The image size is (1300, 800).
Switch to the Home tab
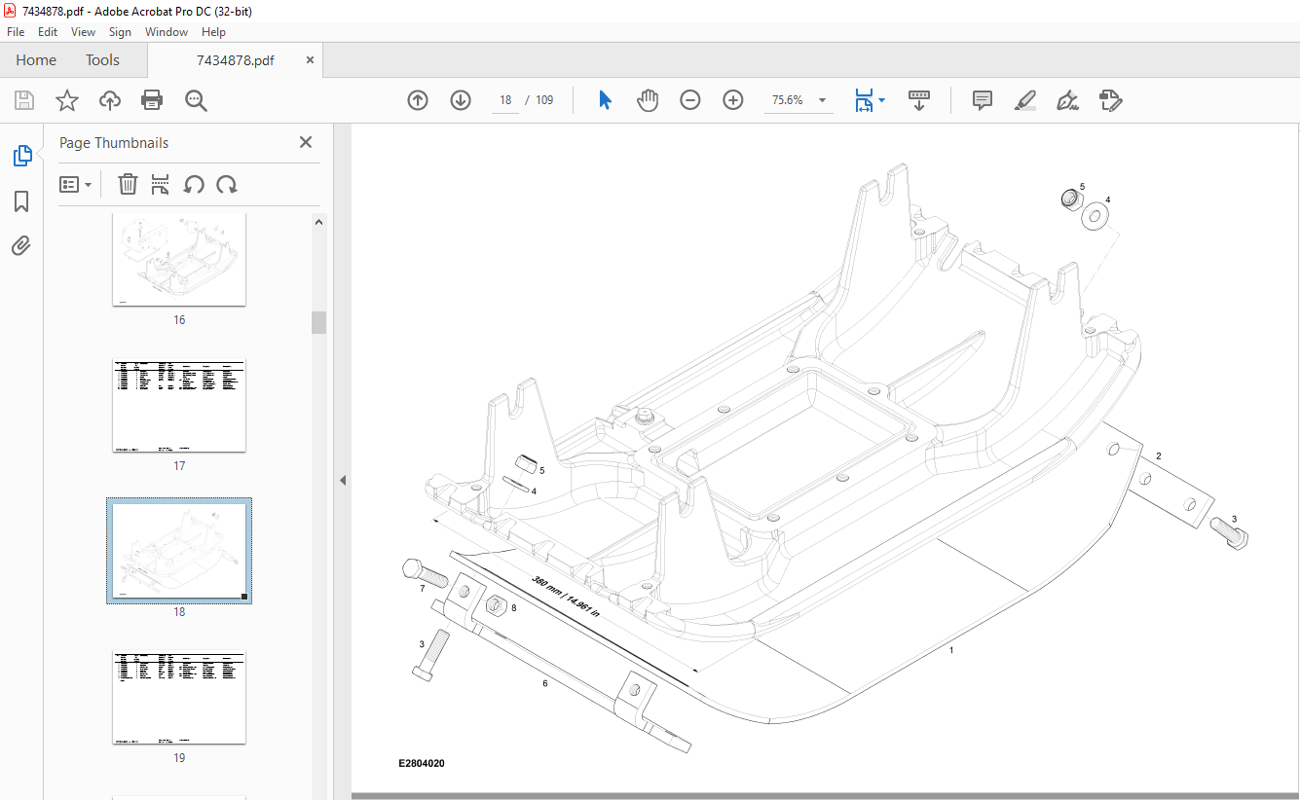(x=36, y=60)
